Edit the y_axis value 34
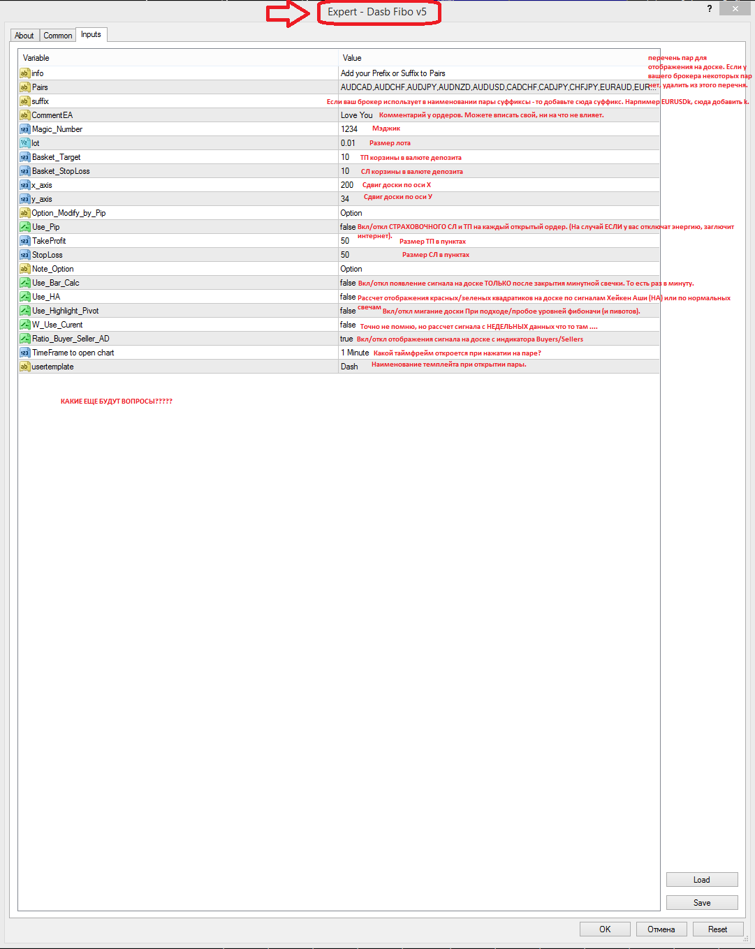This screenshot has height=949, width=755. (x=345, y=199)
